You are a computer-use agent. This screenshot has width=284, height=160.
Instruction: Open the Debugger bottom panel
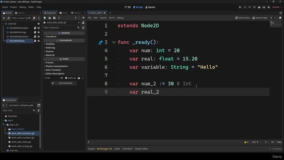point(105,149)
